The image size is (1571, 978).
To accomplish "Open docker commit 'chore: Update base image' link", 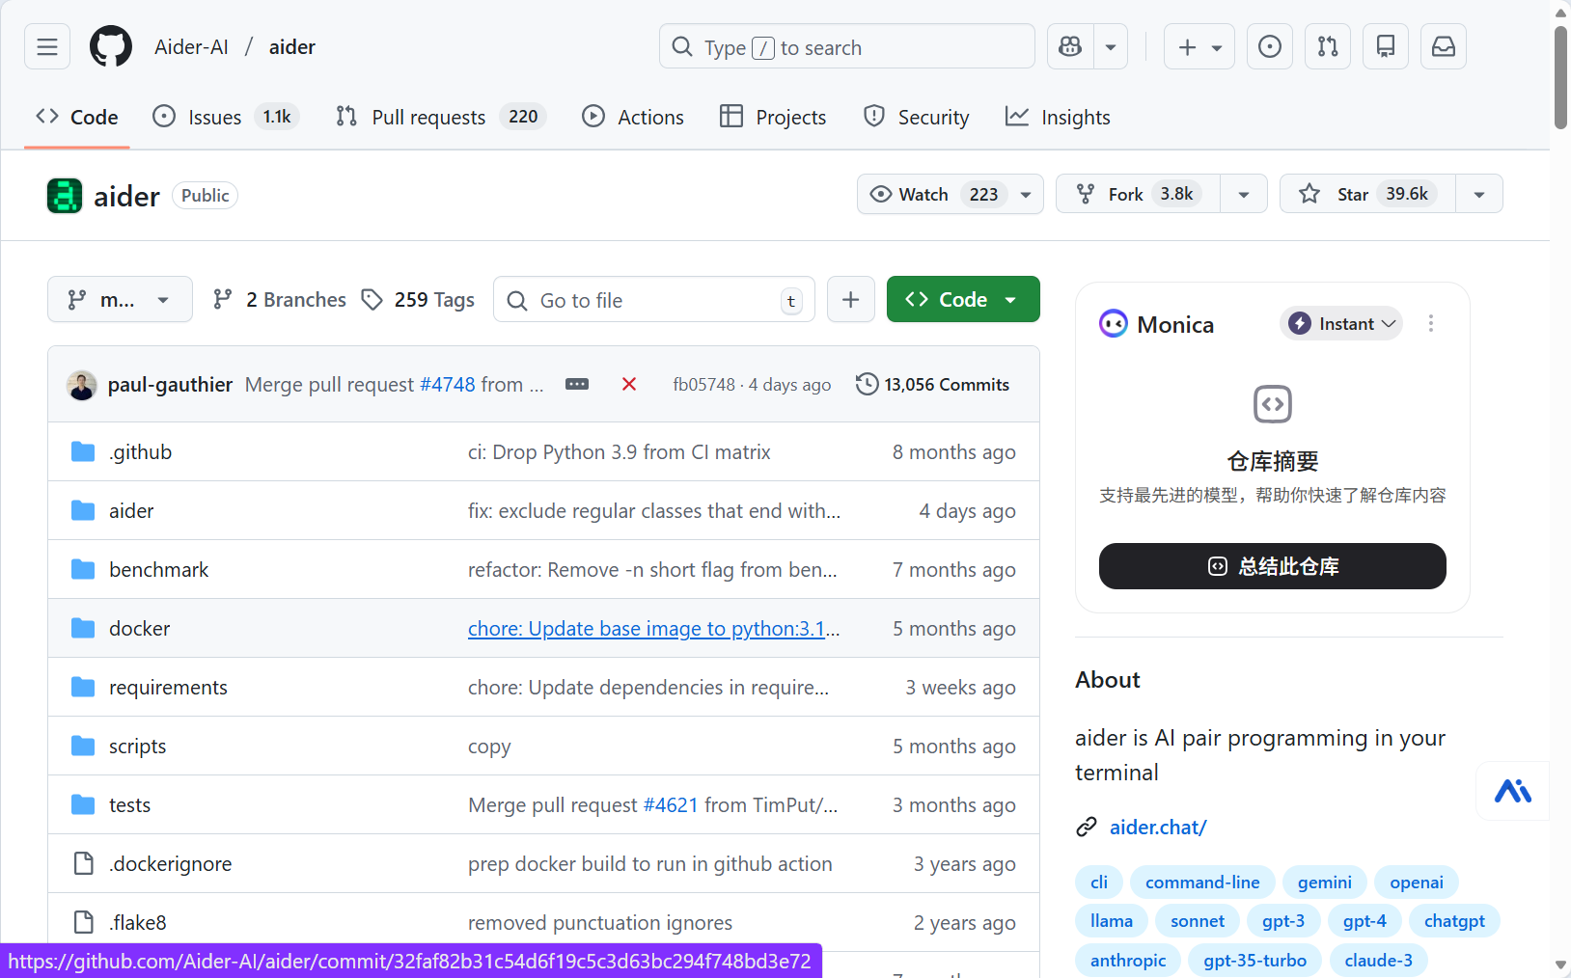I will point(653,628).
